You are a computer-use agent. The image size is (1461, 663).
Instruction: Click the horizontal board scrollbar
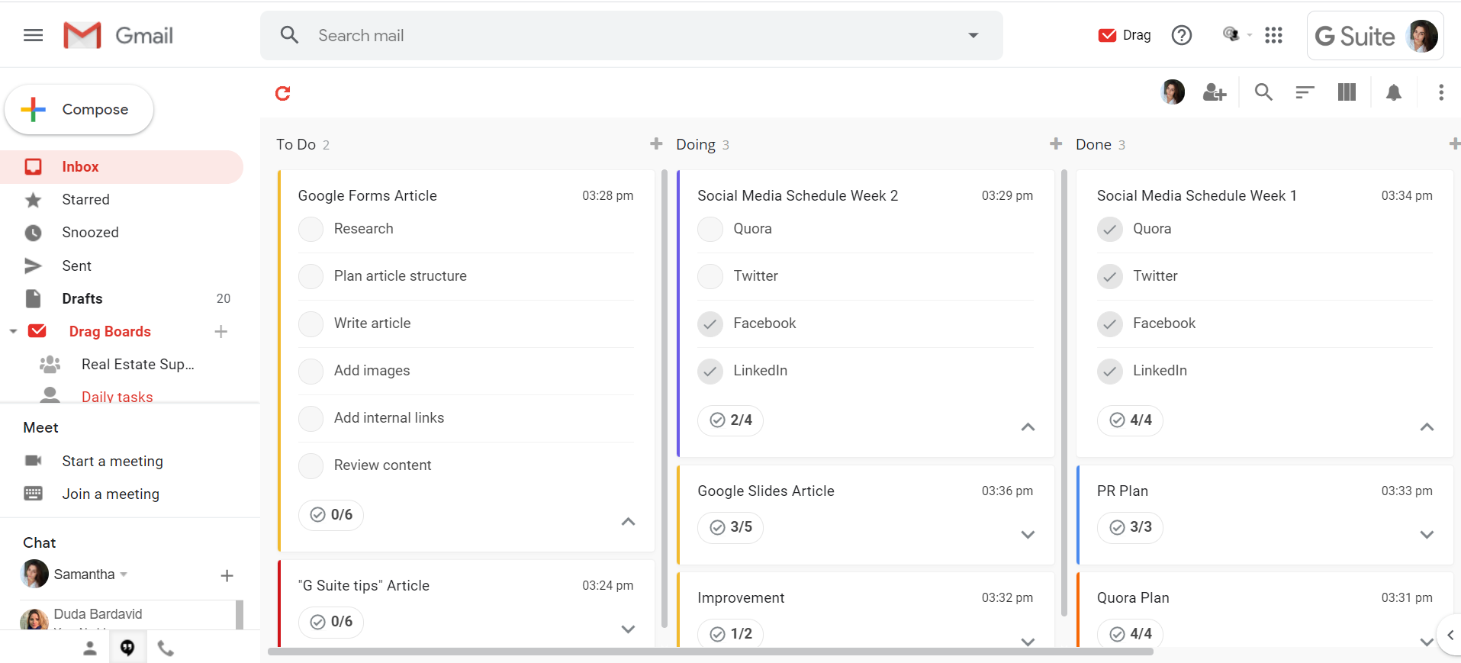[710, 652]
